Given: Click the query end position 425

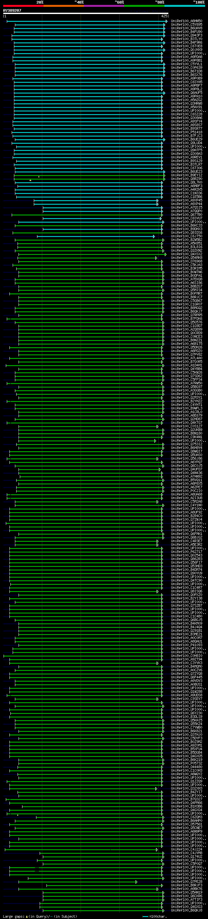Looking at the screenshot, I should tap(164, 16).
